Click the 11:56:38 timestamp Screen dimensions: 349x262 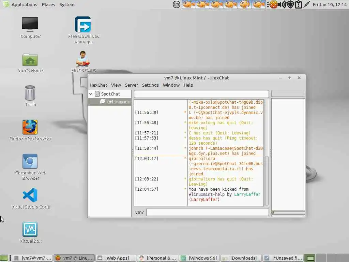(x=147, y=112)
